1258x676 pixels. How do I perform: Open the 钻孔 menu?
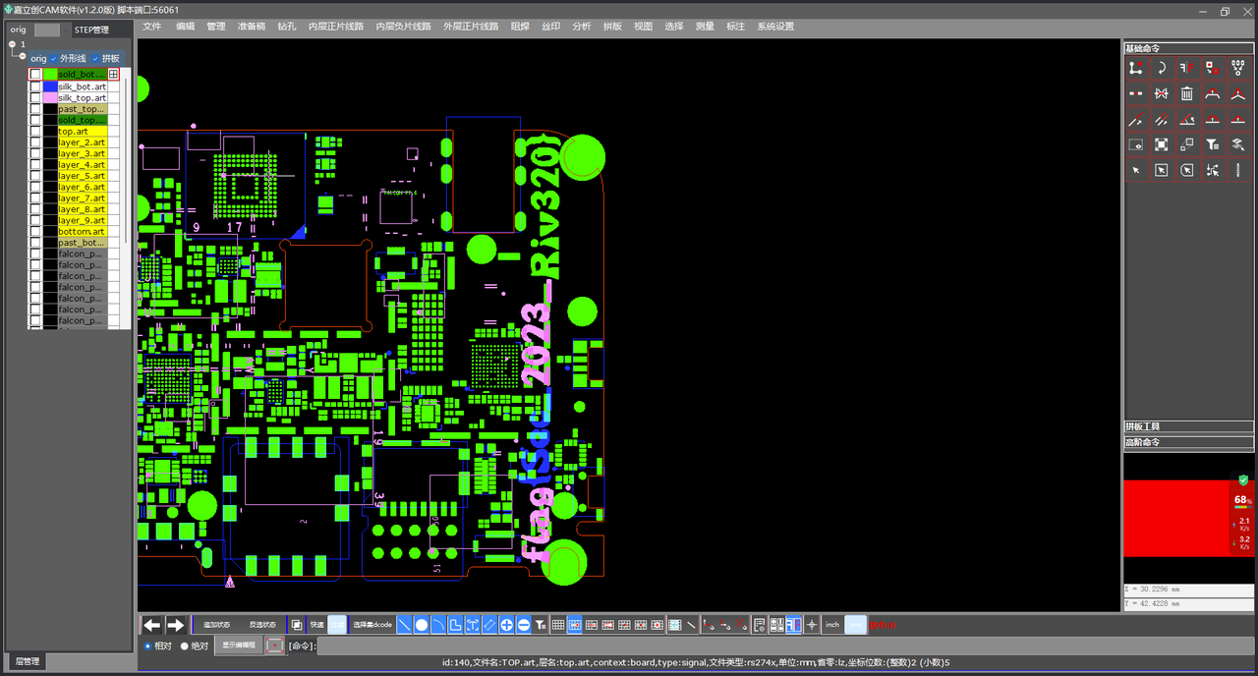pyautogui.click(x=286, y=27)
